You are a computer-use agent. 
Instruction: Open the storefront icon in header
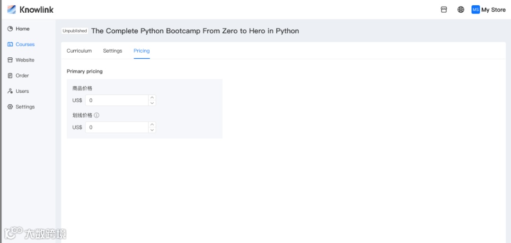tap(444, 9)
